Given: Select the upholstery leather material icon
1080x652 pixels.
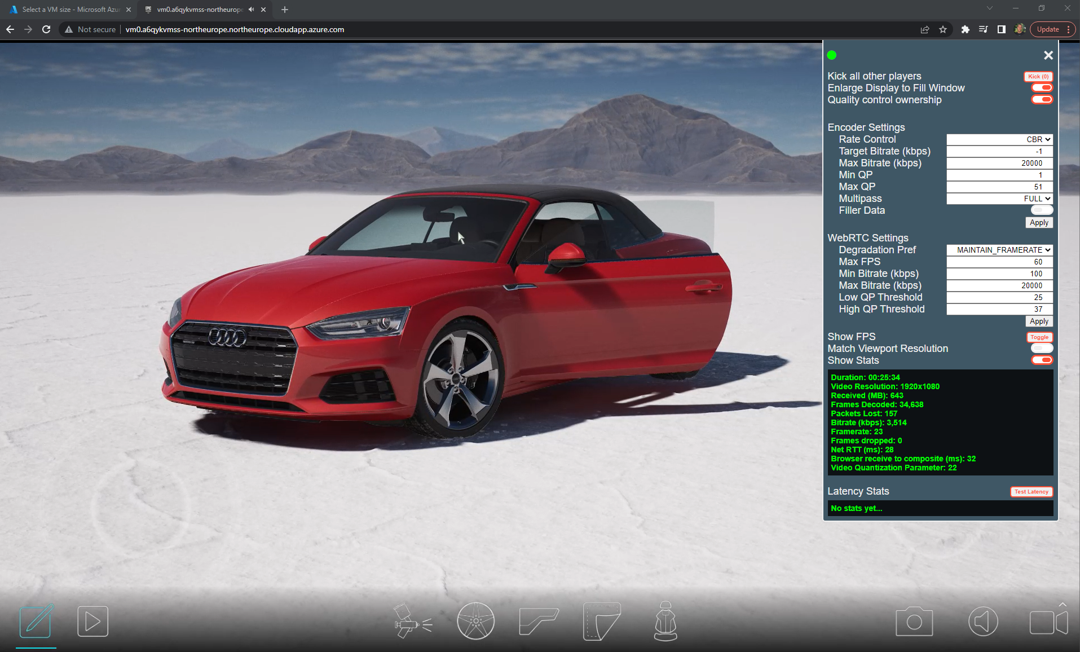Looking at the screenshot, I should [x=602, y=621].
